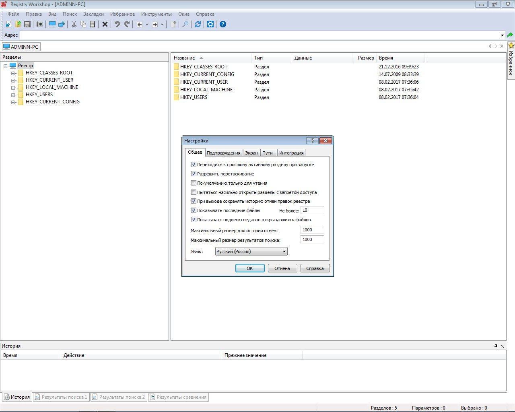
Task: Open the address bar history dropdown arrow
Action: coord(502,35)
